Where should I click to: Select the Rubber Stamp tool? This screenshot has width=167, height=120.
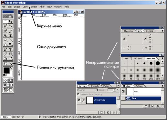pyautogui.click(x=5, y=35)
